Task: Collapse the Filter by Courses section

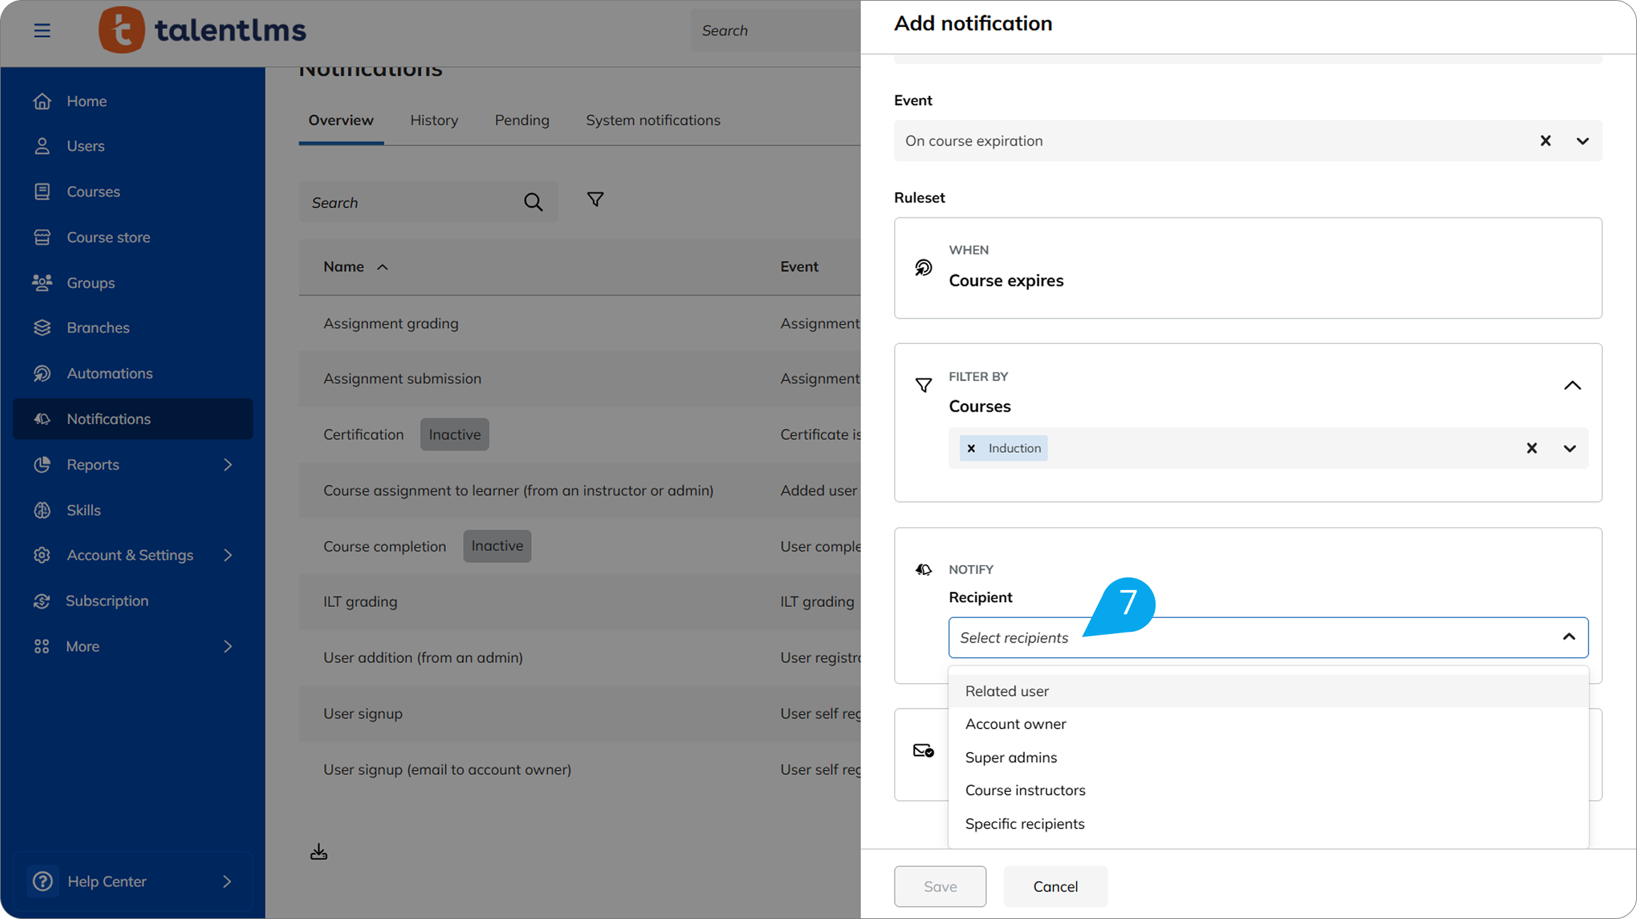Action: (x=1572, y=386)
